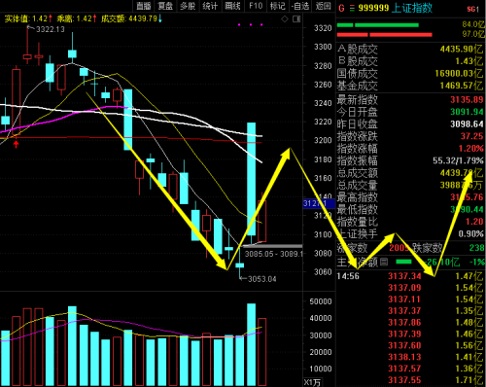The height and width of the screenshot is (387, 486).
Task: Click the small icon beside 主力净额
Action: point(384,262)
